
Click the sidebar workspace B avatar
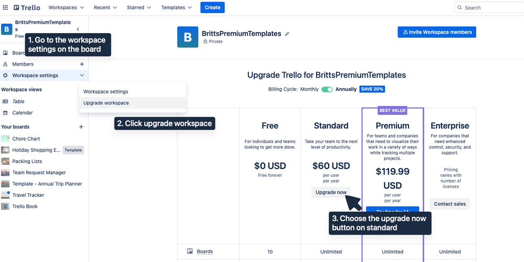click(7, 29)
